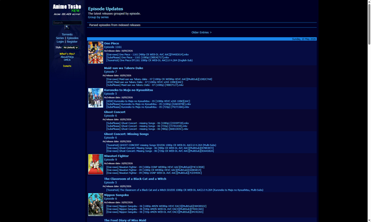
Task: Focus the Search input field
Action: pyautogui.click(x=67, y=23)
